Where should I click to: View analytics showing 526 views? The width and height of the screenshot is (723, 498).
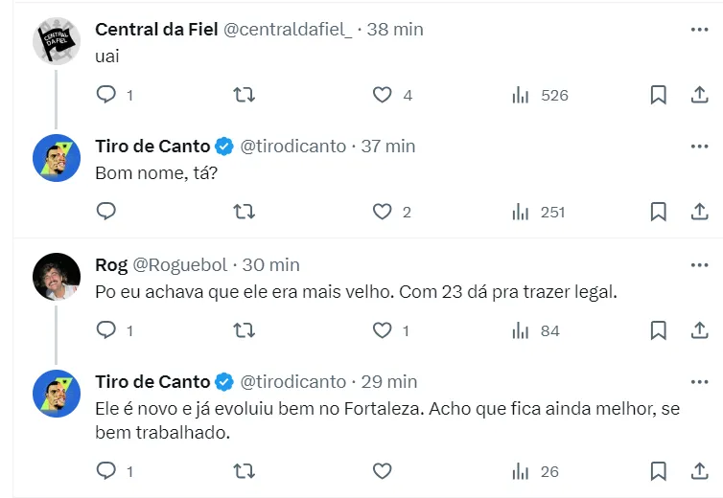522,95
